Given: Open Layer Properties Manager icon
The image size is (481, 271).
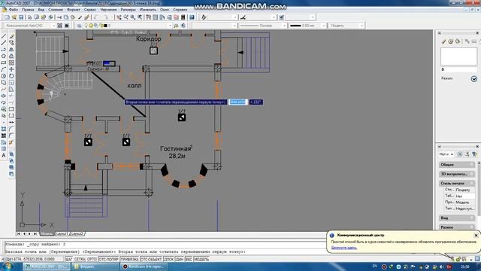Looking at the screenshot, I should [79, 26].
